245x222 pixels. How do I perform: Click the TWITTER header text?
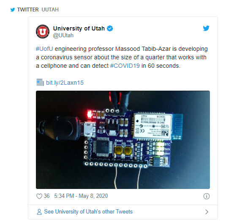point(28,10)
